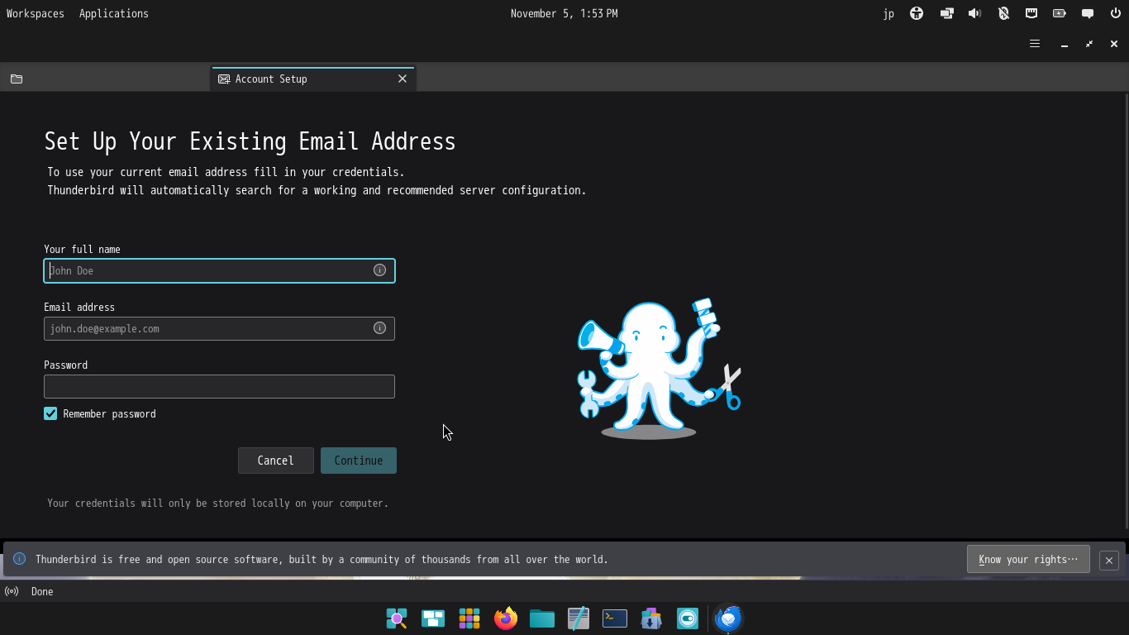Open the date and time calendar

coord(564,13)
